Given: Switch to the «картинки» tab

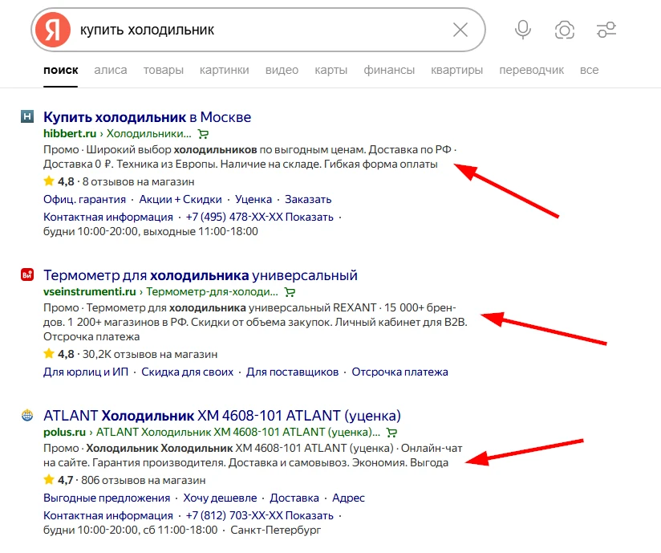Looking at the screenshot, I should pyautogui.click(x=225, y=70).
